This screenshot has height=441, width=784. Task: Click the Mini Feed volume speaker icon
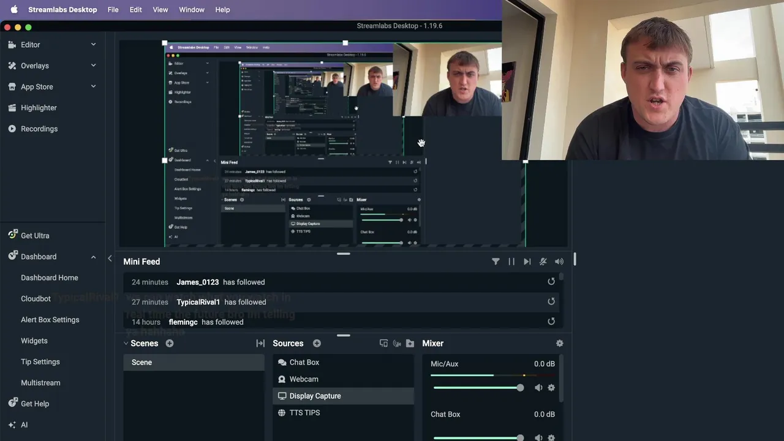[559, 262]
